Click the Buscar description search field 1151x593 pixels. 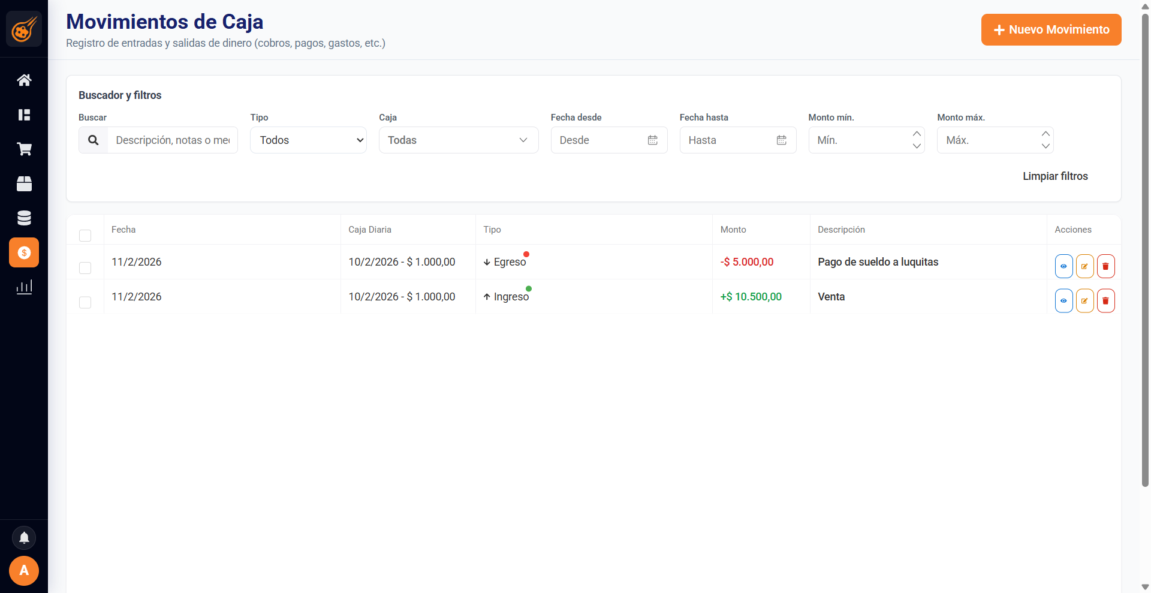173,140
